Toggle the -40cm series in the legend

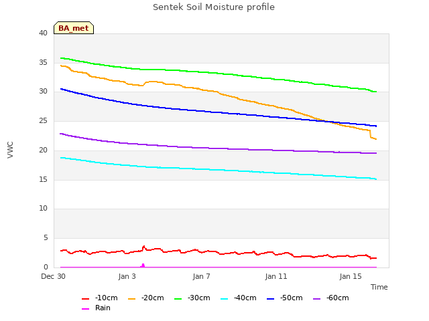[239, 298]
